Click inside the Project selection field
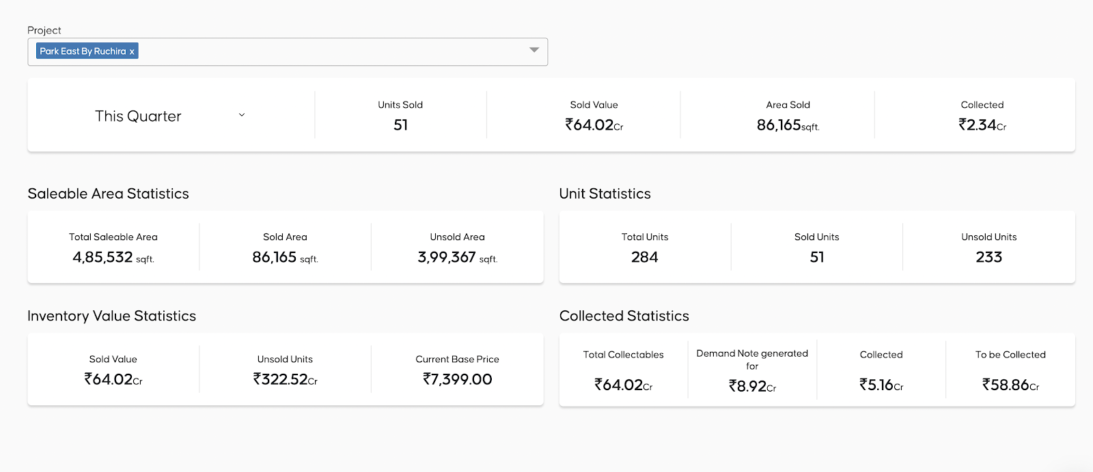This screenshot has width=1093, height=472. pyautogui.click(x=328, y=52)
